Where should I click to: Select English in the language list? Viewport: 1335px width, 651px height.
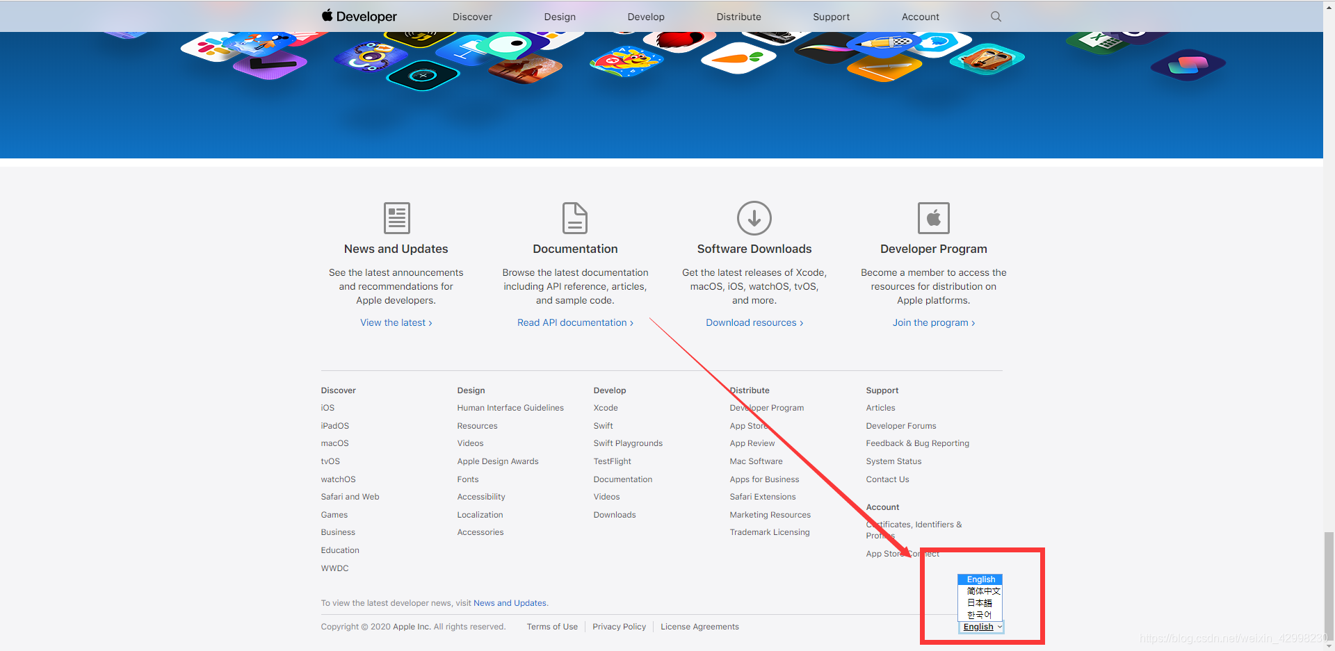[980, 579]
